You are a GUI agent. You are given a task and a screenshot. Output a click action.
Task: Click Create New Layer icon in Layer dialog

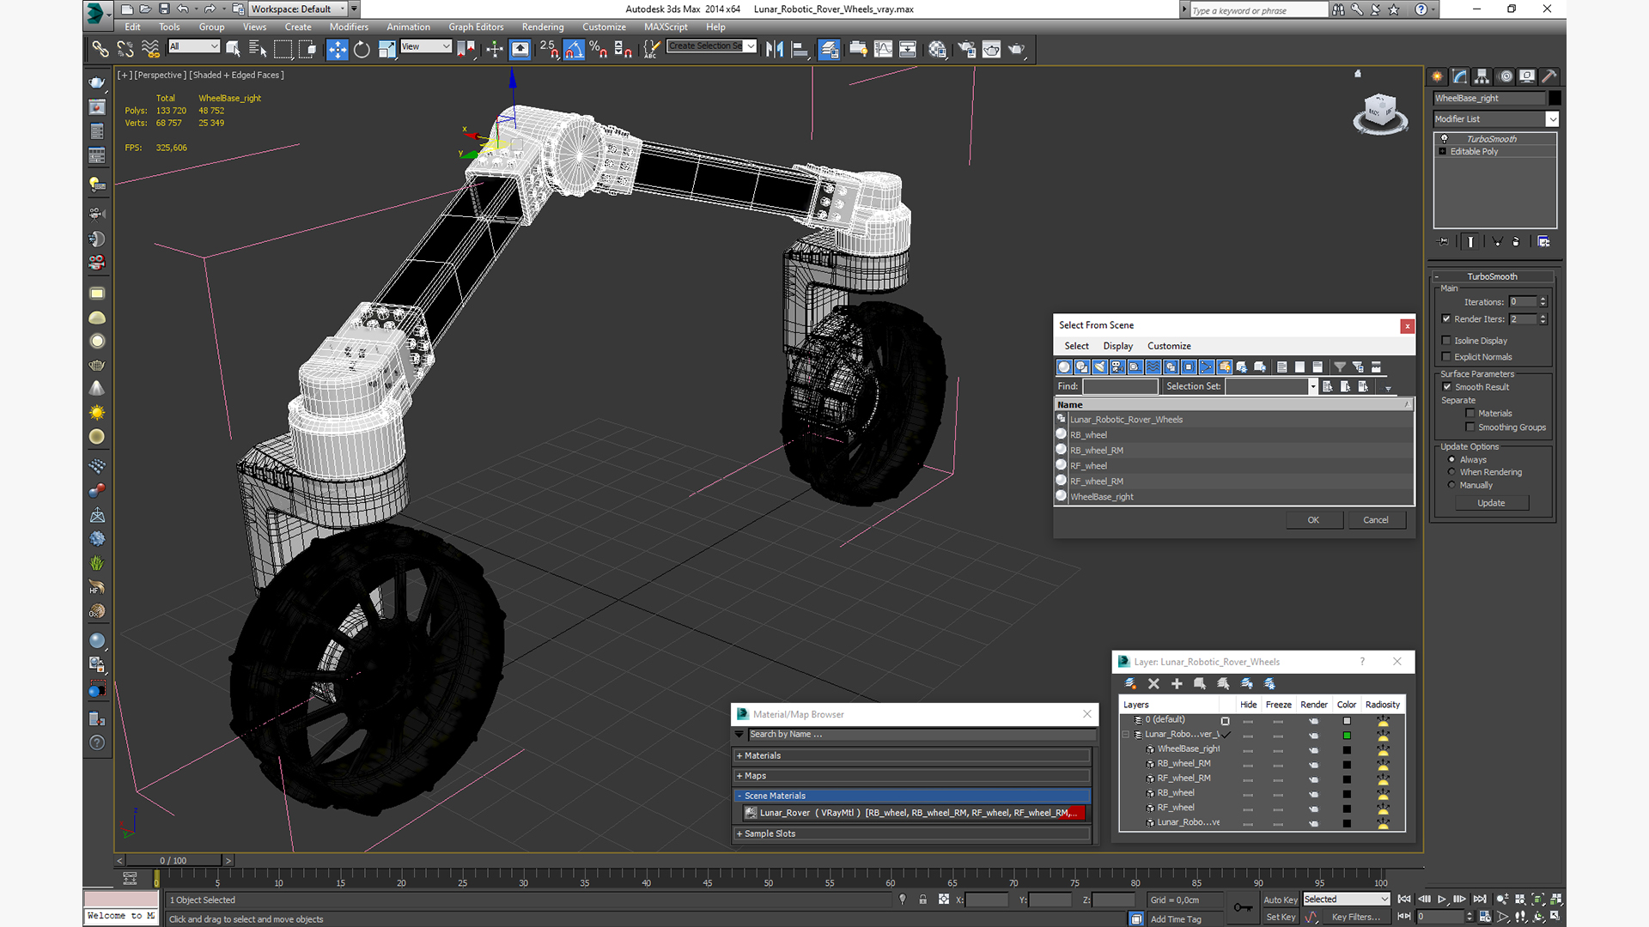(1130, 684)
